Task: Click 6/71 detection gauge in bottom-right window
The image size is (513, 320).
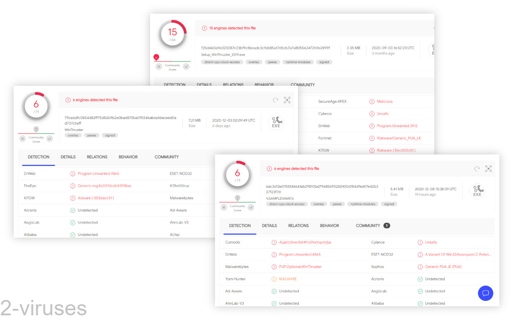Action: 237,175
